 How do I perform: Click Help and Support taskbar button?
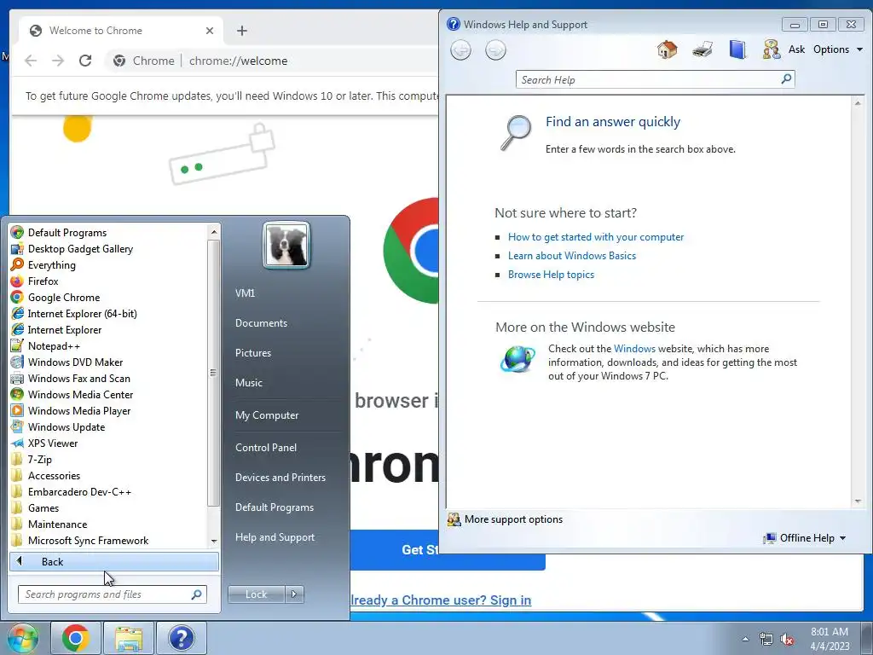(x=182, y=638)
